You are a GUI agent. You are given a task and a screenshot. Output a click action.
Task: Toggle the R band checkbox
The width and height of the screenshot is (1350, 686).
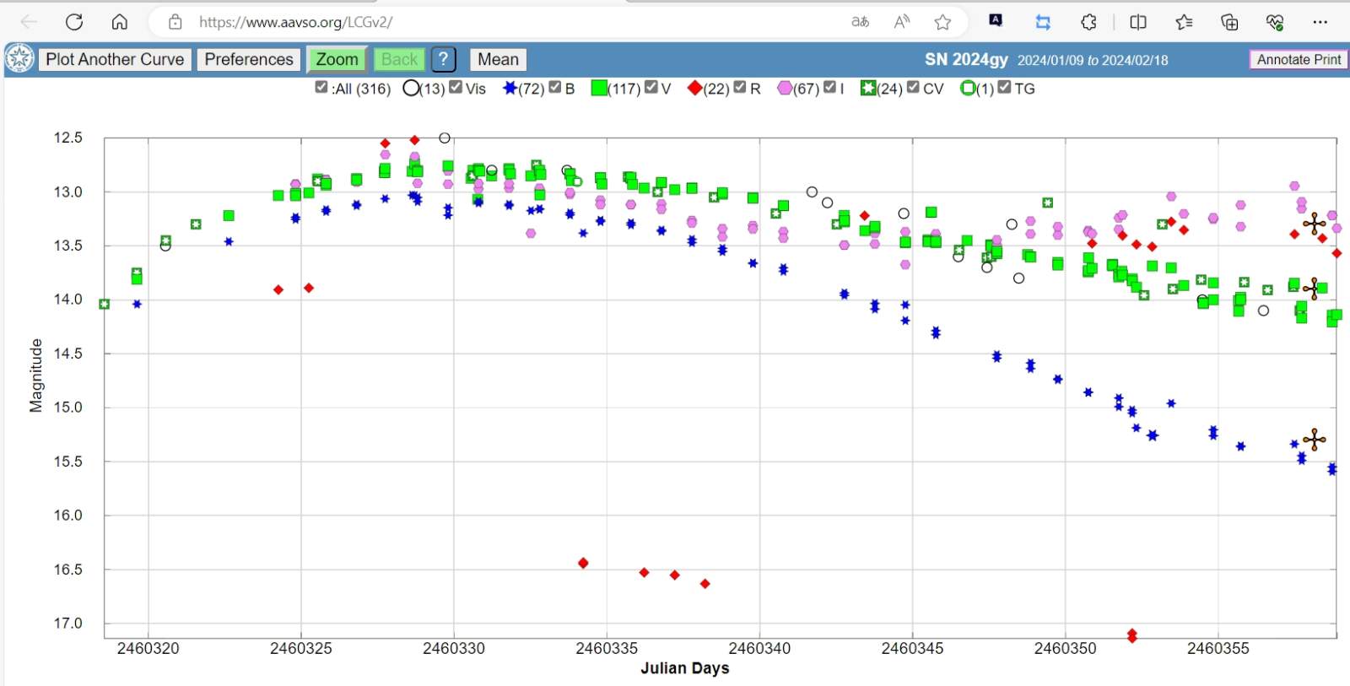[x=740, y=88]
